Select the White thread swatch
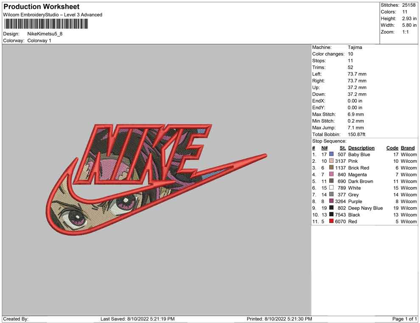Viewport: 420px width, 323px height. [x=331, y=188]
